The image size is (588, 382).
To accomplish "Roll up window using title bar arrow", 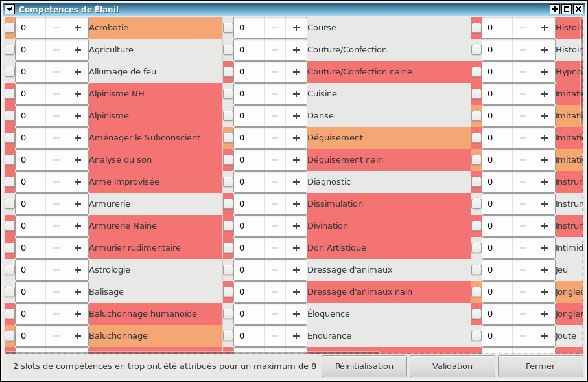I will [554, 9].
